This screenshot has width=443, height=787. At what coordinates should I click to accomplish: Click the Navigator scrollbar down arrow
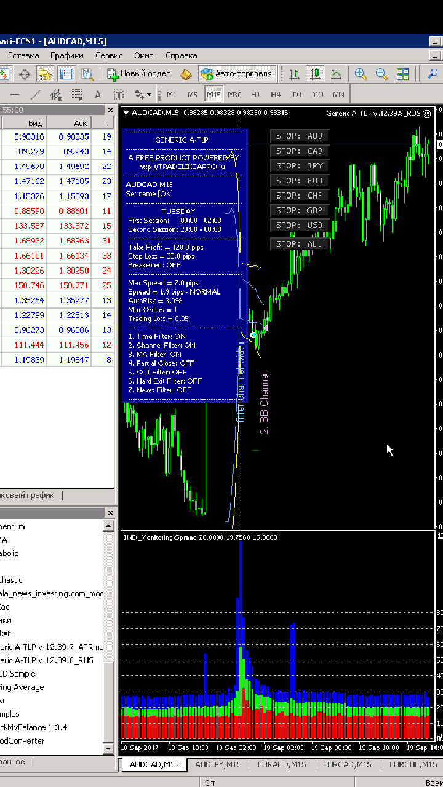(108, 748)
